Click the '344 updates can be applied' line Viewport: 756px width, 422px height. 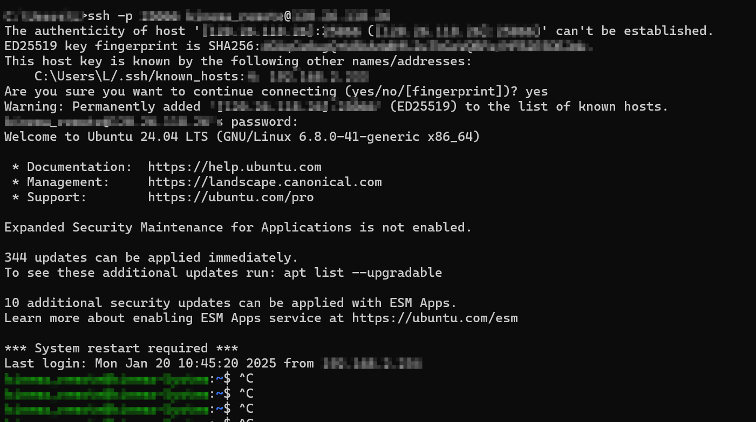click(151, 258)
